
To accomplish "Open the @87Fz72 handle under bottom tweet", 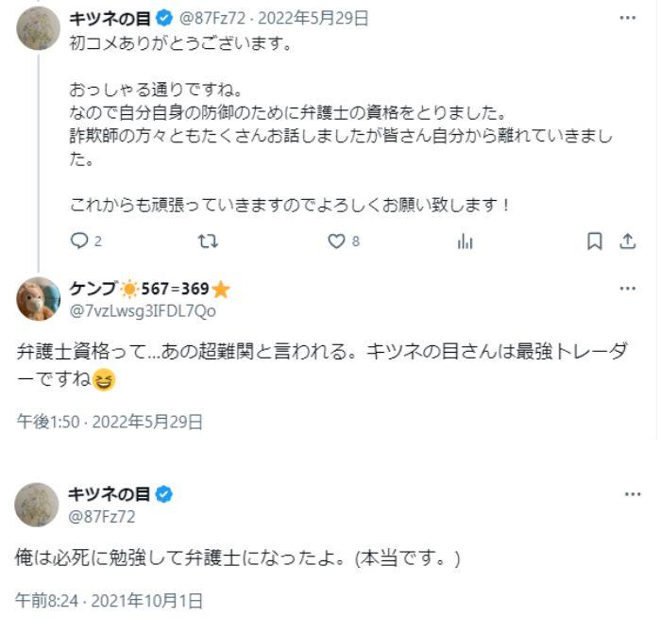I will tap(102, 516).
